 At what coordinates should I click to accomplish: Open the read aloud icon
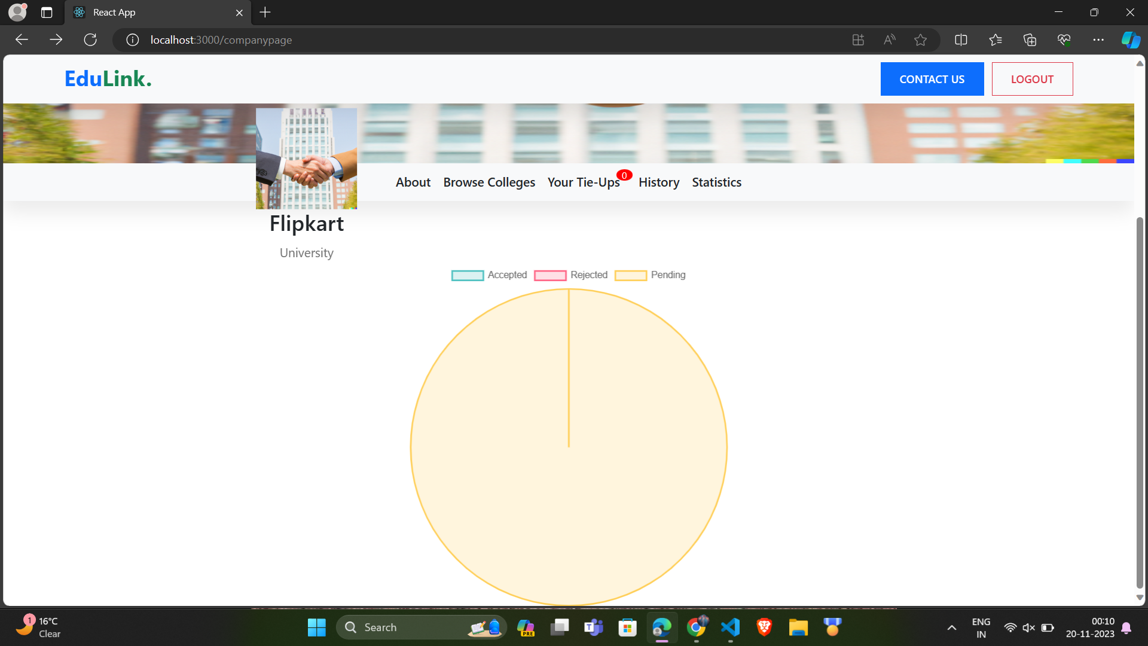tap(889, 40)
